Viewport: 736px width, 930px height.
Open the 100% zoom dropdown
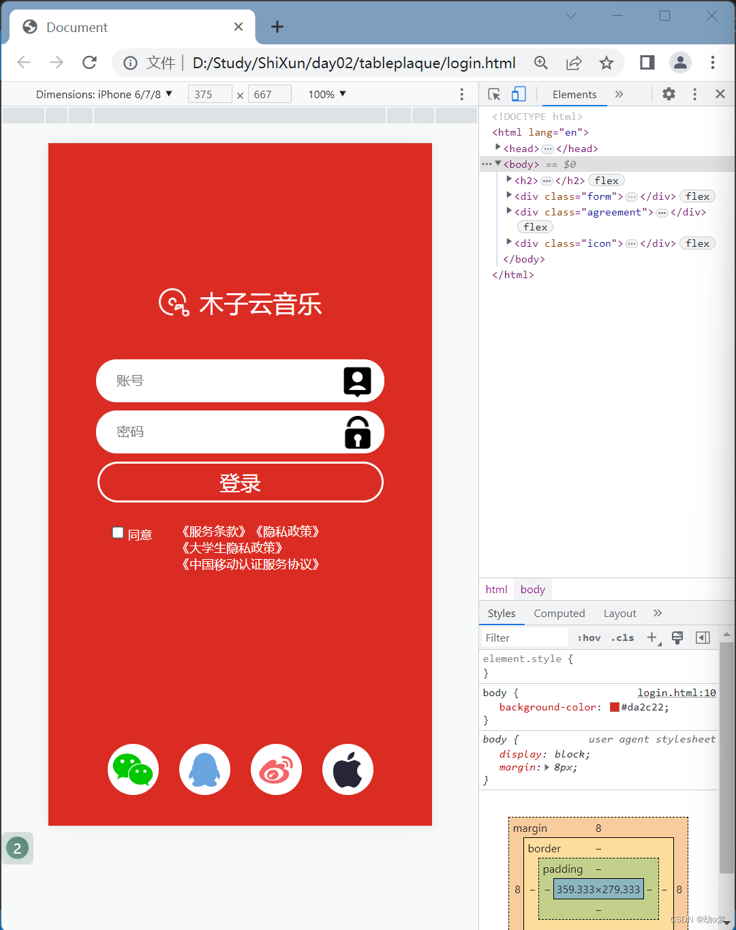click(x=326, y=94)
